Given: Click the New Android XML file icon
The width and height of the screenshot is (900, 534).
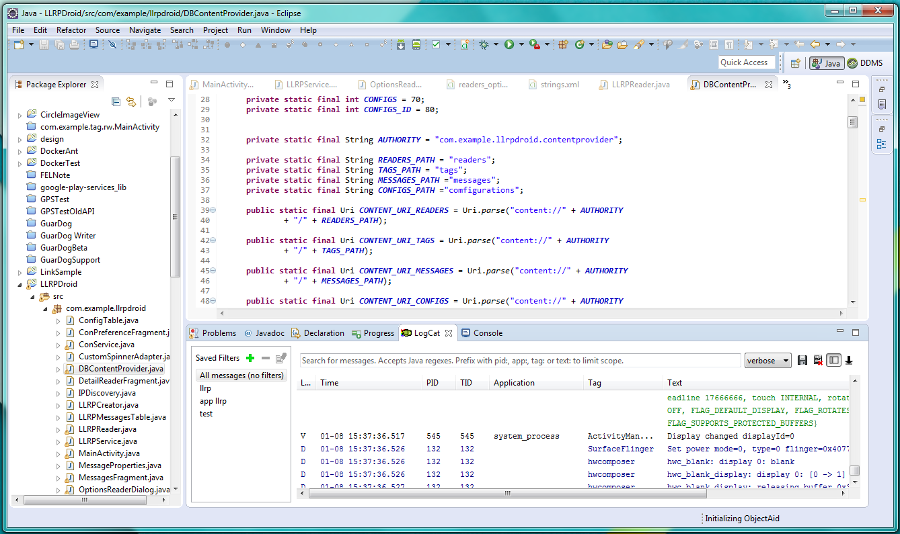Looking at the screenshot, I should (465, 44).
